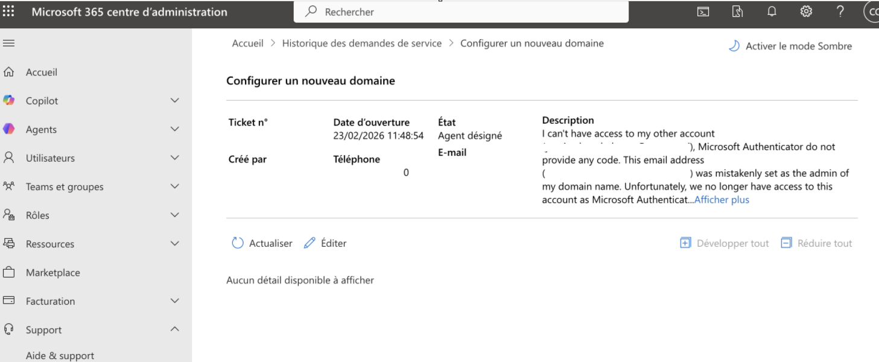Click the Ressources icon in sidebar
Screen dimensions: 879x362
[x=9, y=244]
